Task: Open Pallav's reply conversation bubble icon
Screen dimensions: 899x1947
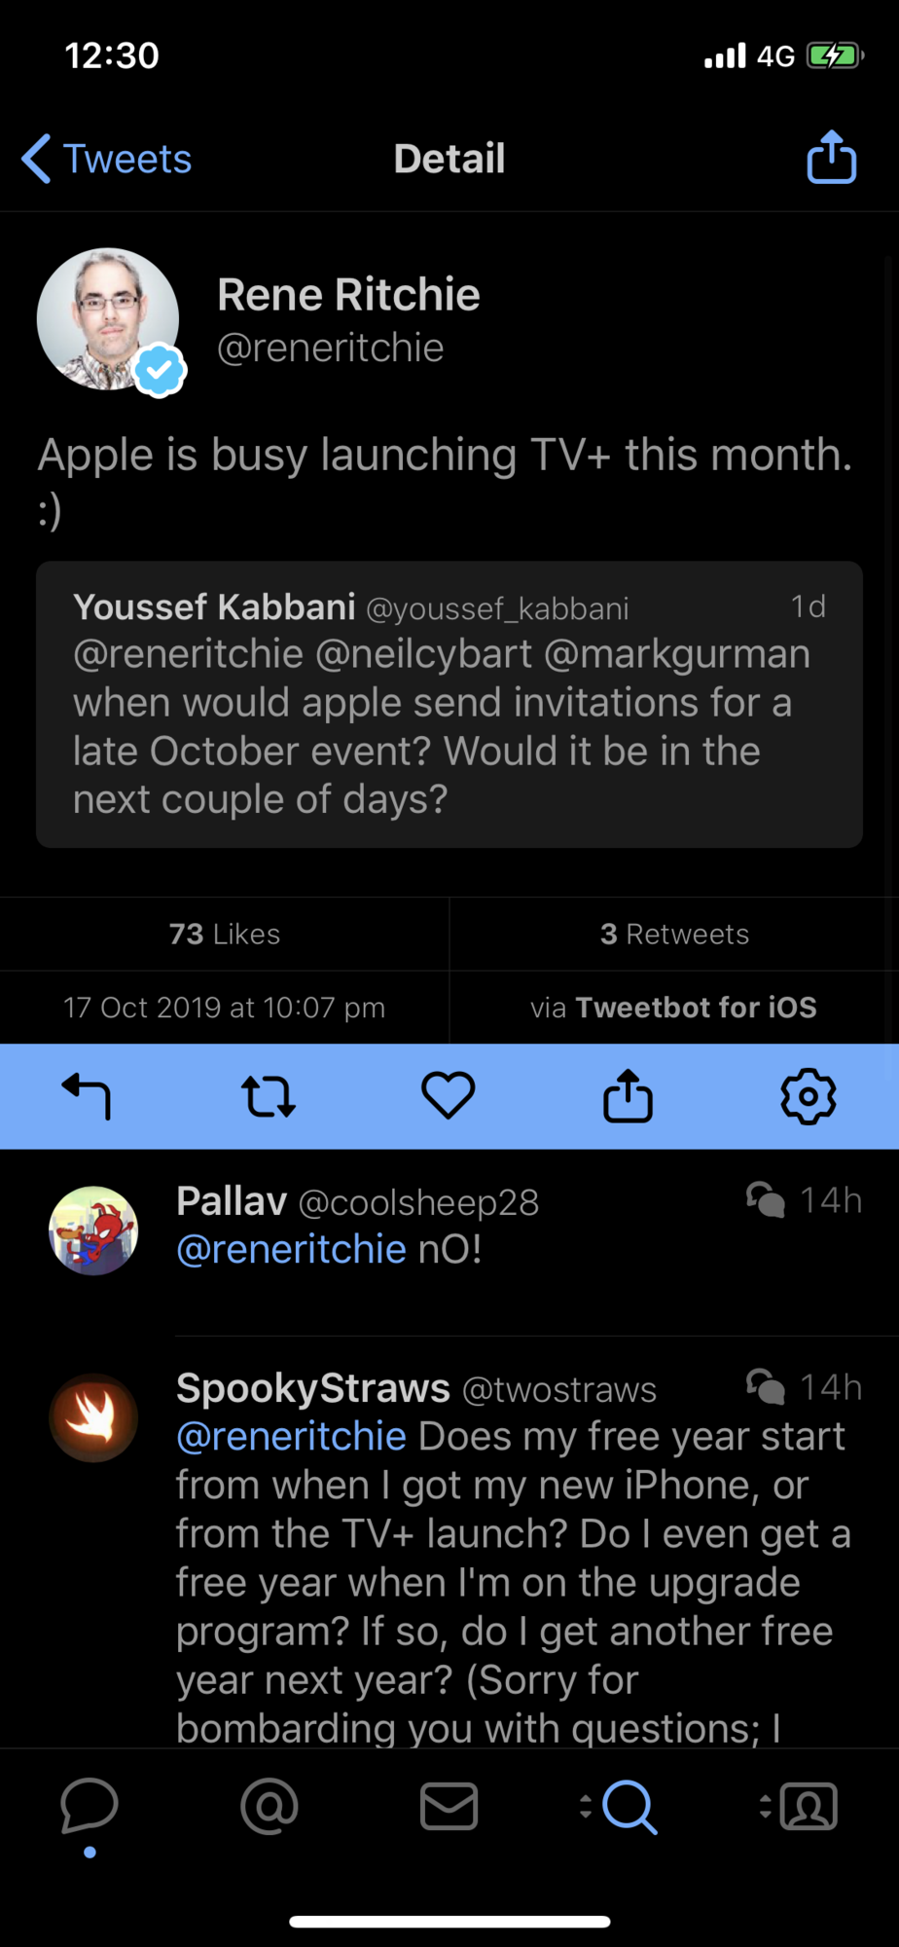Action: (766, 1200)
